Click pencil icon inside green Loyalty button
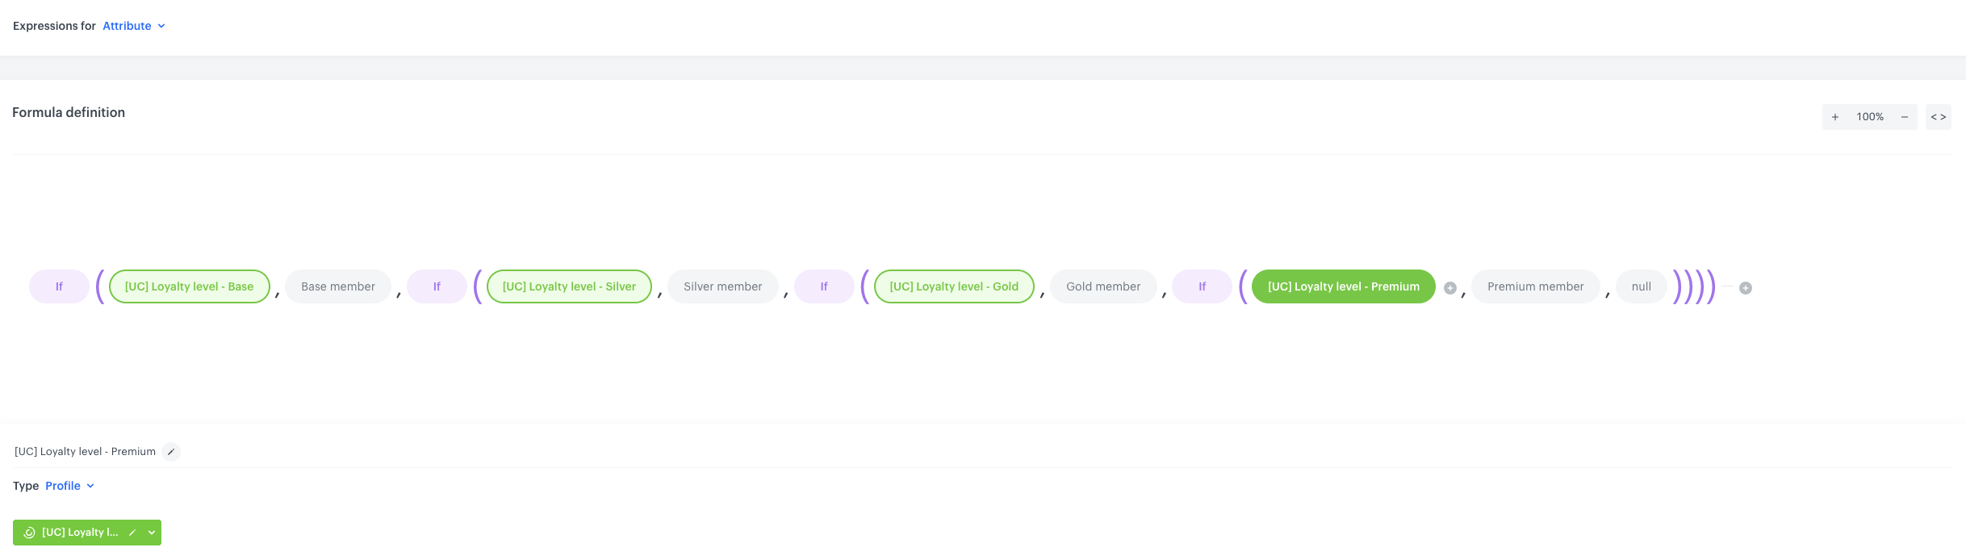Screen dimensions: 1966x560 [132, 533]
